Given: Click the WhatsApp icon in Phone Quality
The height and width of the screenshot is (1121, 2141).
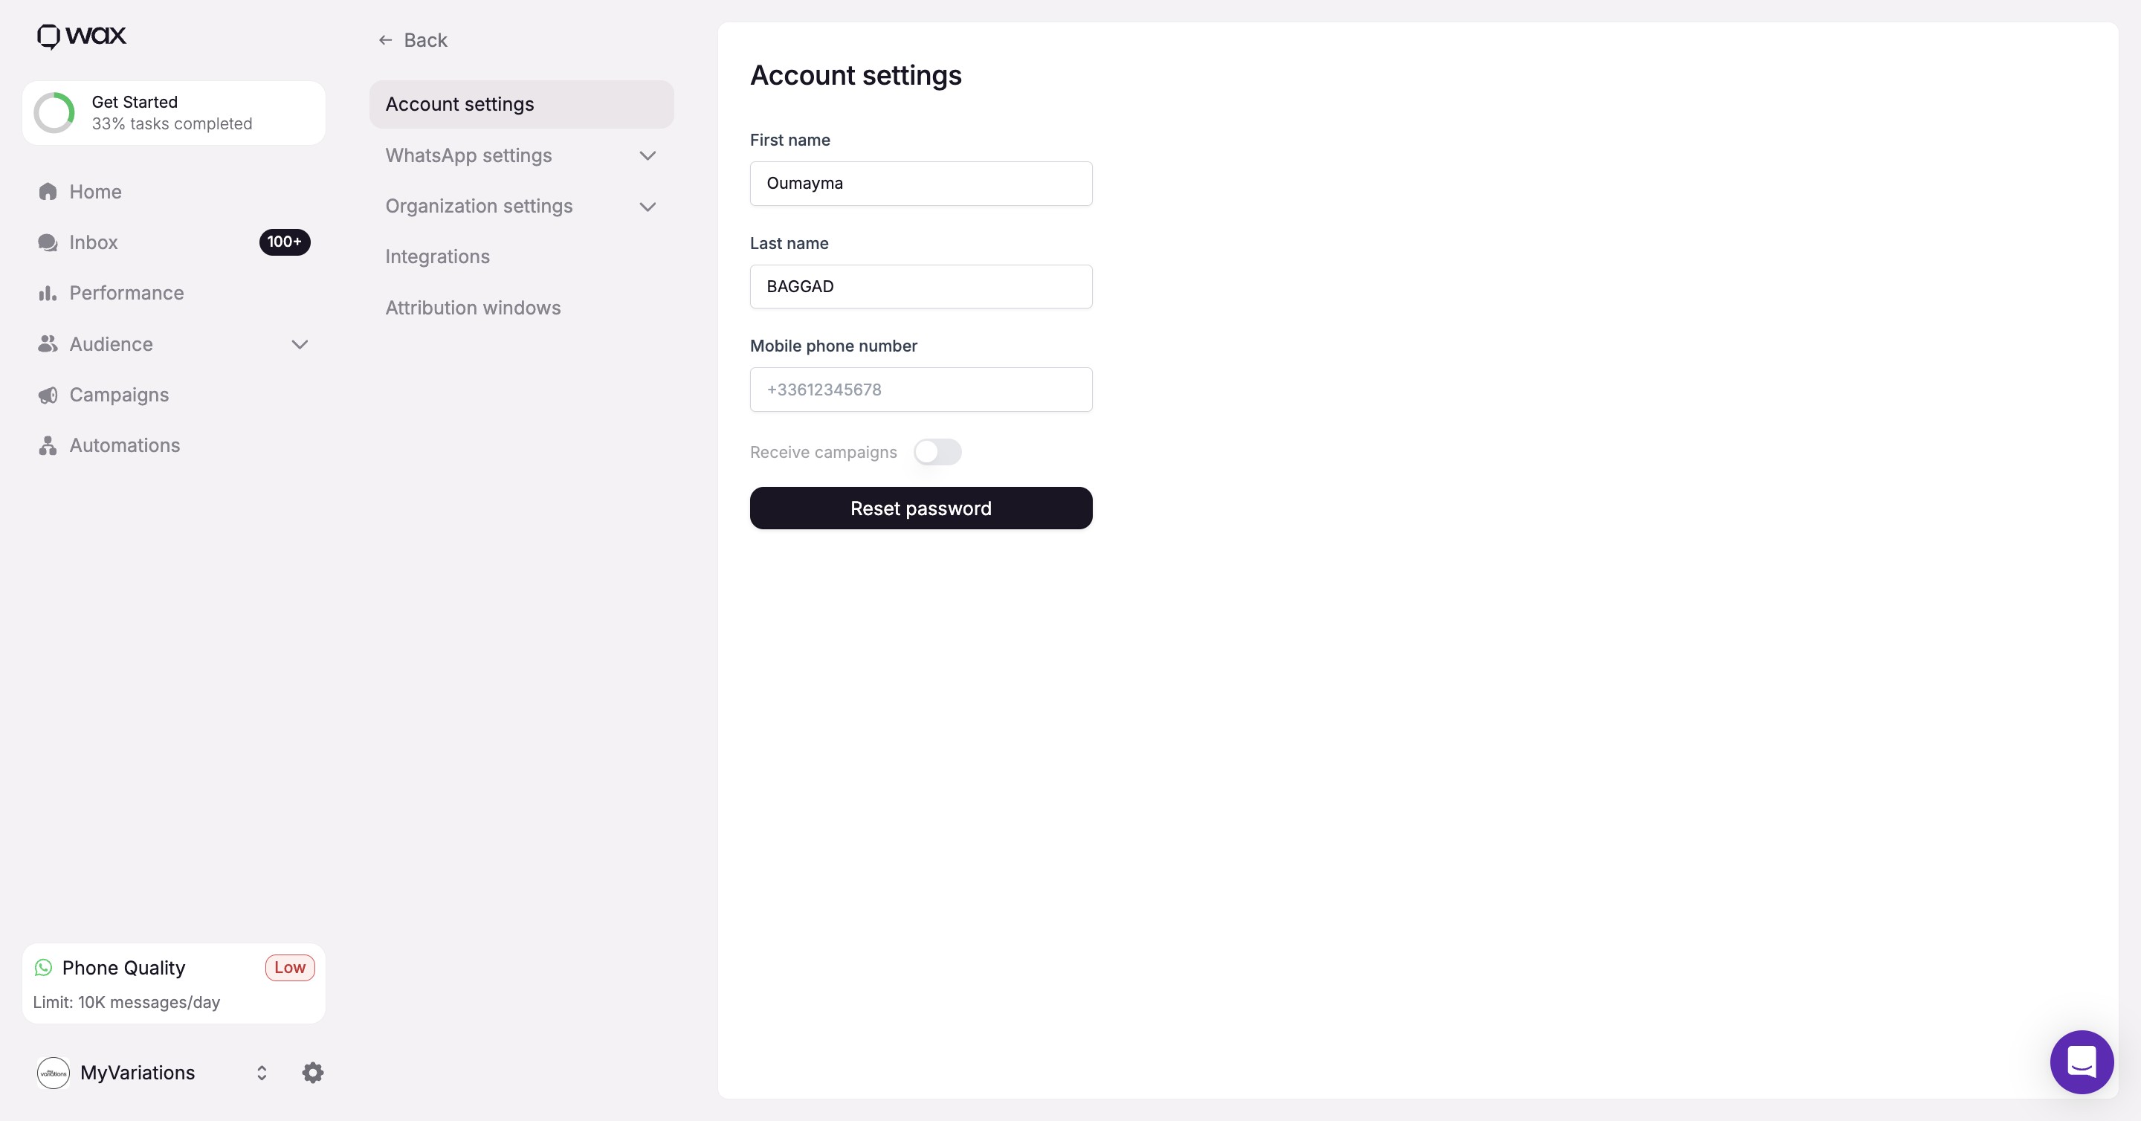Looking at the screenshot, I should 43,967.
